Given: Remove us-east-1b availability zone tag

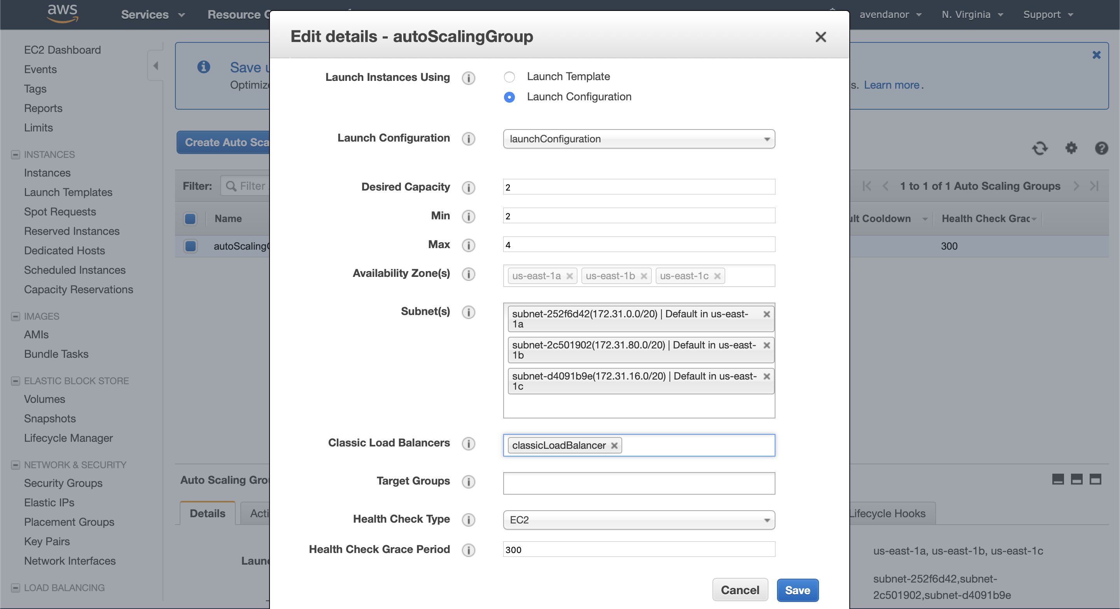Looking at the screenshot, I should point(644,276).
